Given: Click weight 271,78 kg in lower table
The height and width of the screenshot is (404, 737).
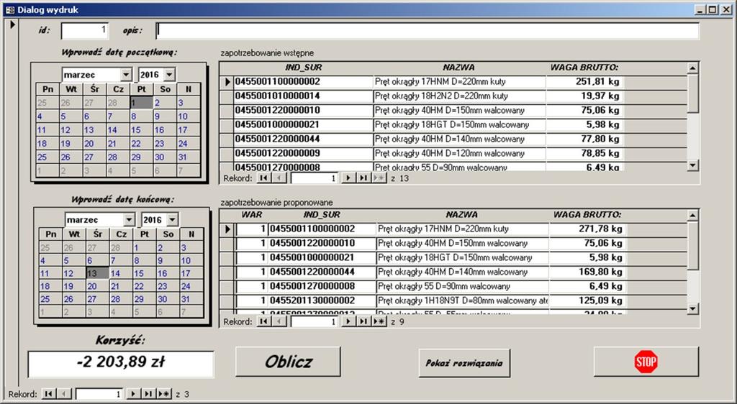Looking at the screenshot, I should [587, 229].
